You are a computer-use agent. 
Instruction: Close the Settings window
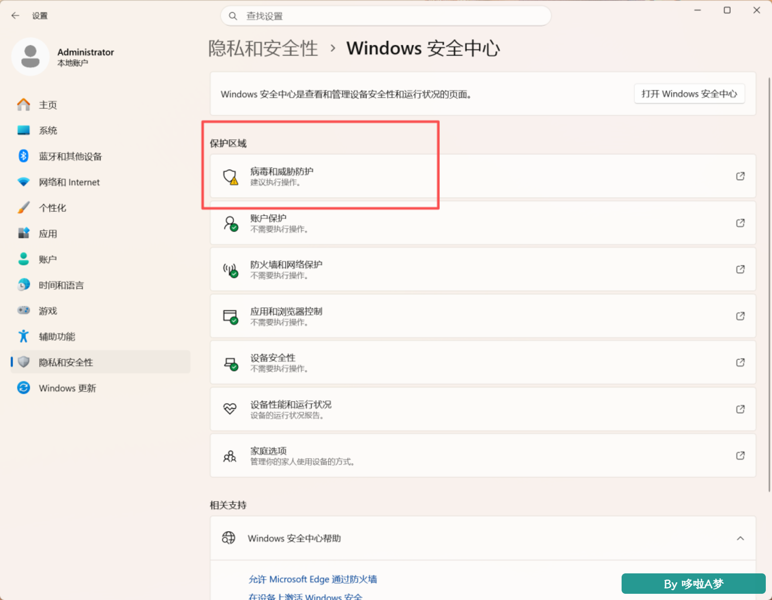(x=756, y=10)
